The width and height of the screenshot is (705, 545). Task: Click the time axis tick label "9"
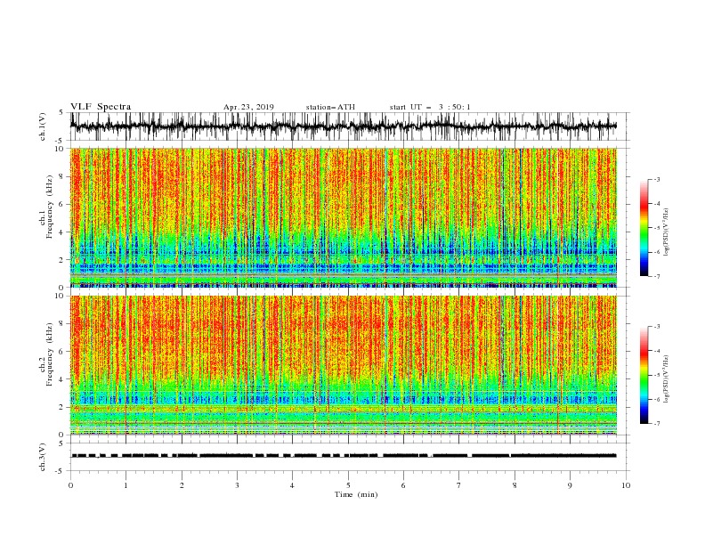[x=570, y=485]
